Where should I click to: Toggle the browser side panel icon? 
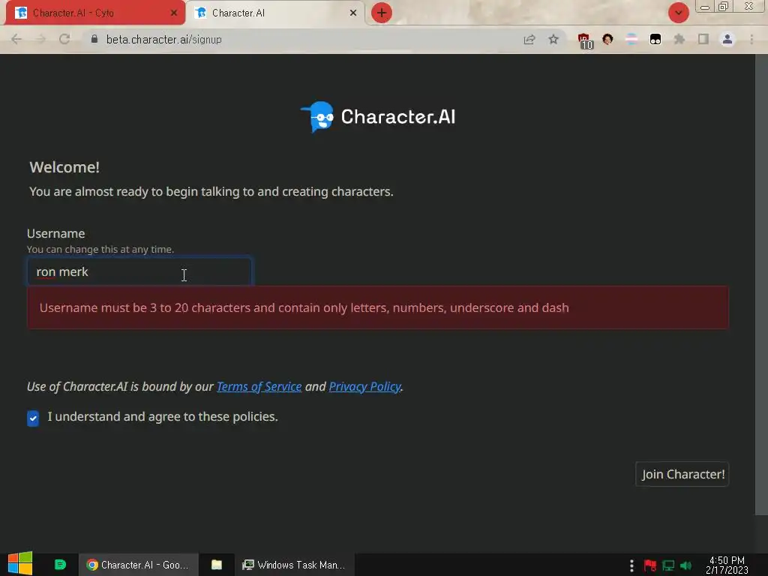tap(703, 39)
